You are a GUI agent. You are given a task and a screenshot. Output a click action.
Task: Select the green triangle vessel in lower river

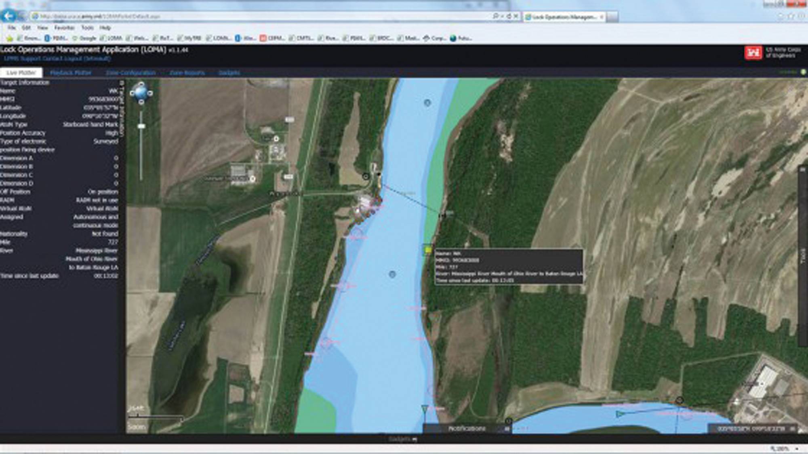pos(619,414)
